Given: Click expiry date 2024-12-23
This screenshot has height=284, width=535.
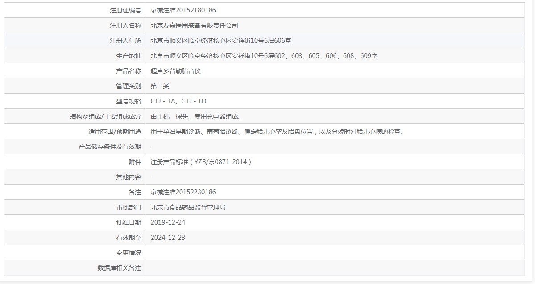Looking at the screenshot, I should click(x=168, y=238).
